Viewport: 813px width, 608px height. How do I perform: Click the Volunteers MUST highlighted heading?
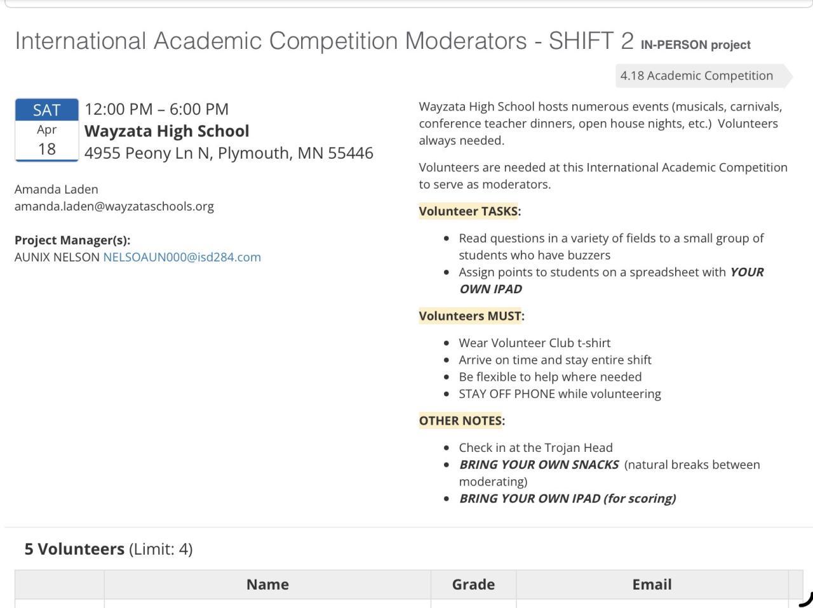pos(470,316)
